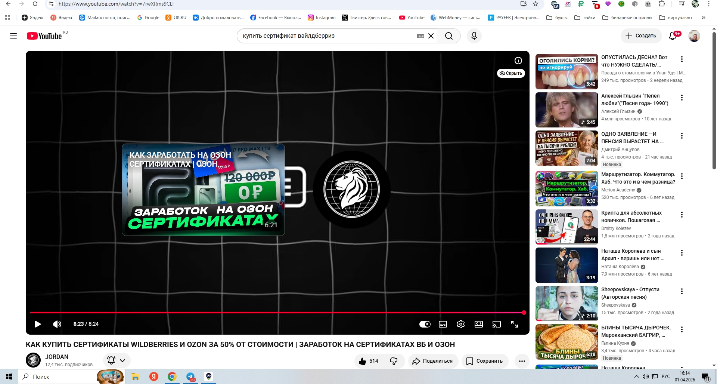
Task: Click the red video progress bar
Action: [276, 312]
